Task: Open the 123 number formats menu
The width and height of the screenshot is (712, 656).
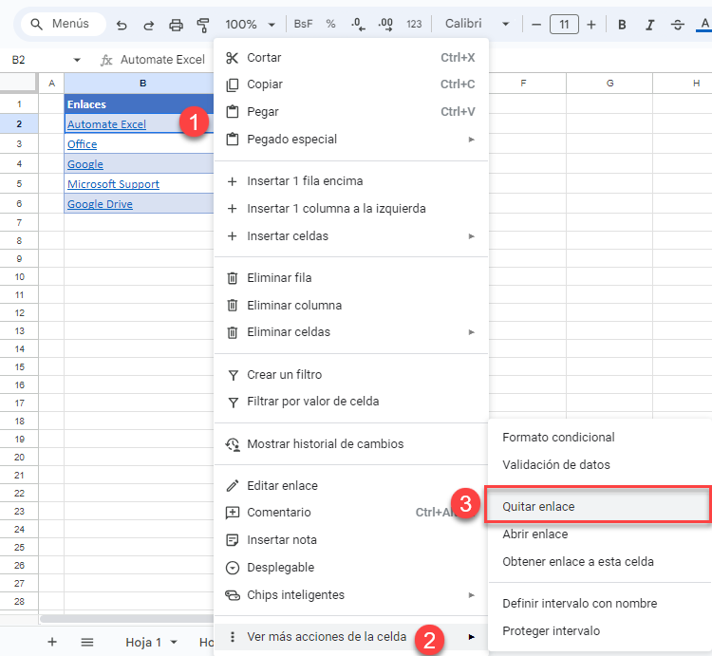Action: click(414, 24)
